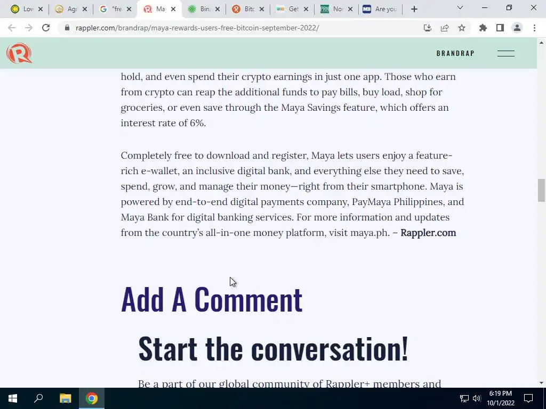Open the network status tray icon
This screenshot has width=546, height=409.
tap(464, 398)
